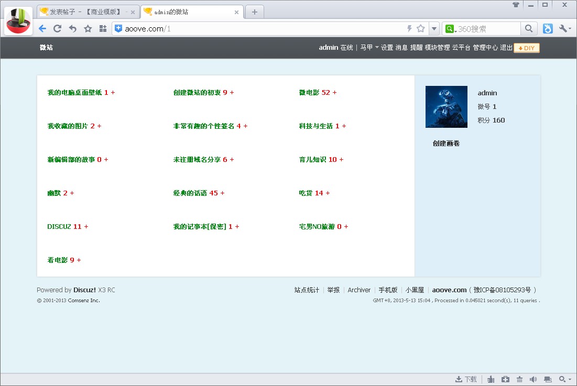Click the WALL-E avatar thumbnail

pos(447,107)
